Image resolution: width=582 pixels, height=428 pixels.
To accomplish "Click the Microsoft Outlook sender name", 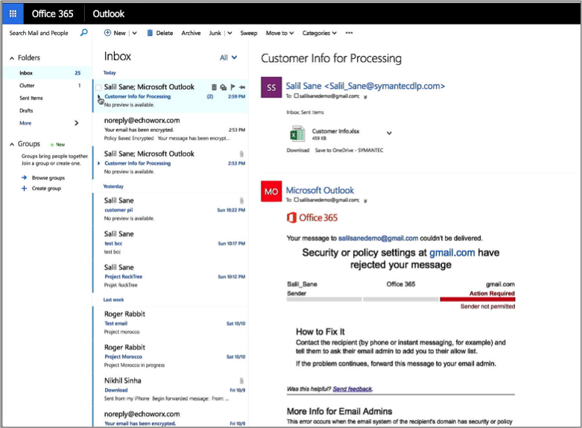I will coord(320,190).
